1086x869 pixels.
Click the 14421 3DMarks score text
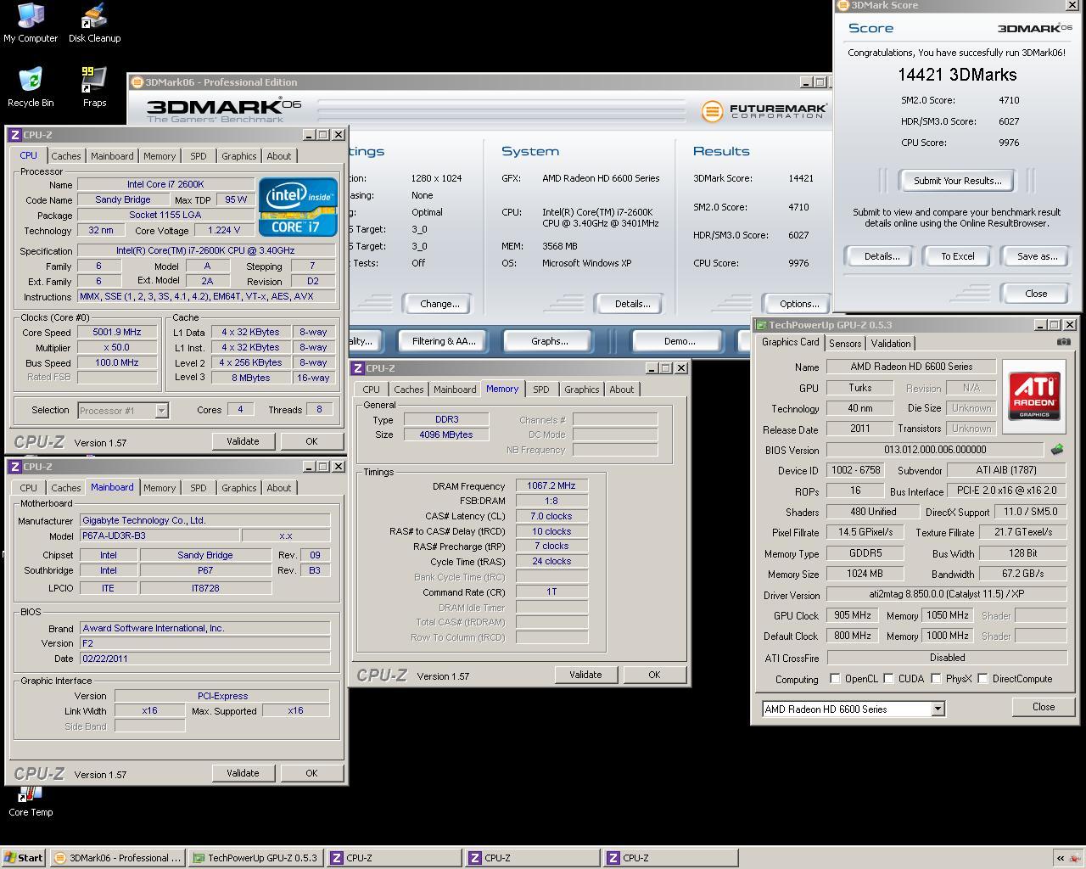957,75
